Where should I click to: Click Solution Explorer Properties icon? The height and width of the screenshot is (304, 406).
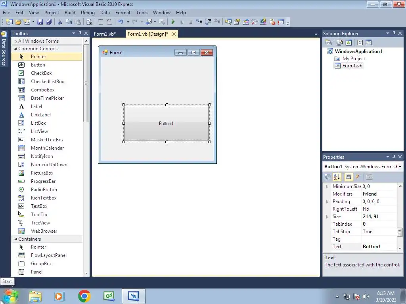[328, 42]
